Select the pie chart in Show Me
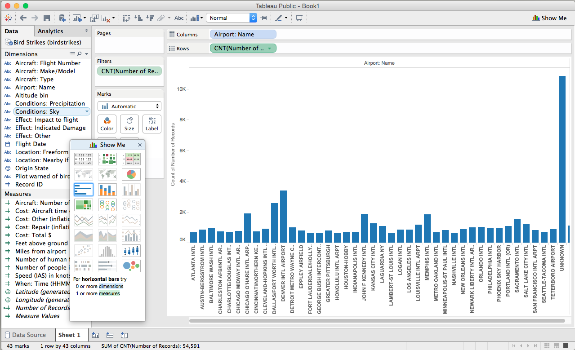Image resolution: width=575 pixels, height=350 pixels. (131, 174)
